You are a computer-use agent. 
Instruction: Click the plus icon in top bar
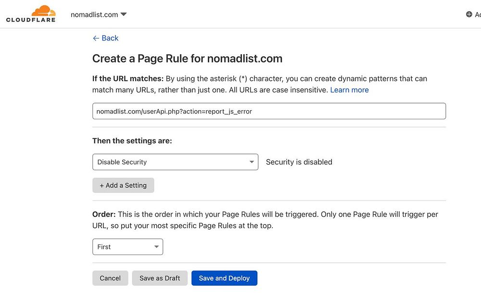click(x=469, y=14)
